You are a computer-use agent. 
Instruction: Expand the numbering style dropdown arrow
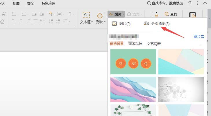pos(28,14)
